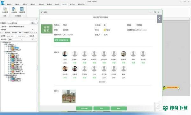191x115 pixels.
Task: Open the first menu in the menu bar
Action: [x=9, y=4]
